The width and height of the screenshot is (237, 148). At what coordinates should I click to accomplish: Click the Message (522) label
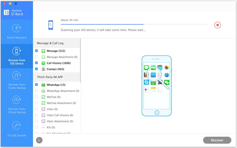[x=56, y=51]
